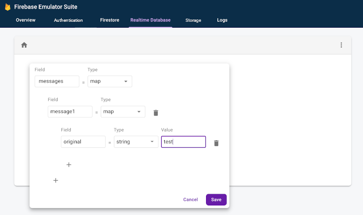Delete the message1 field with trash icon

click(x=156, y=112)
